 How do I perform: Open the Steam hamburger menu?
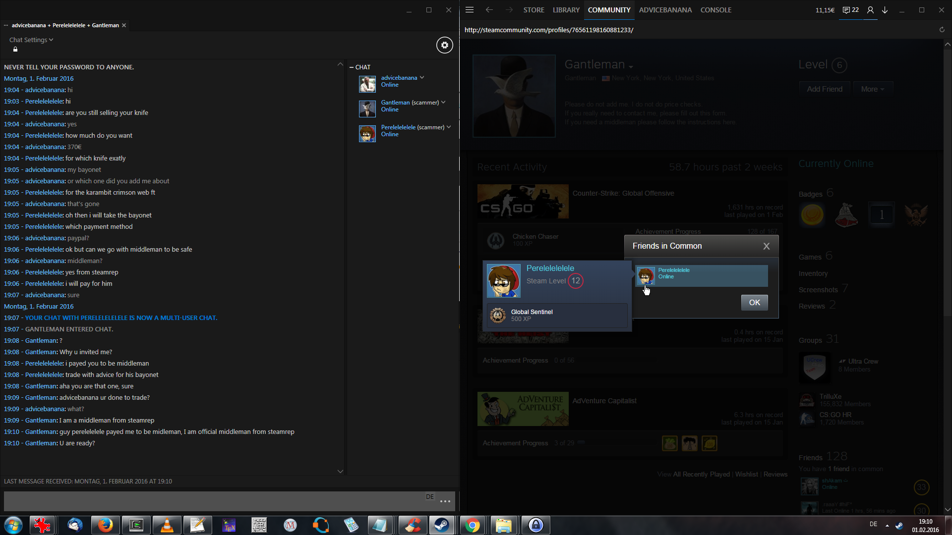pyautogui.click(x=470, y=10)
